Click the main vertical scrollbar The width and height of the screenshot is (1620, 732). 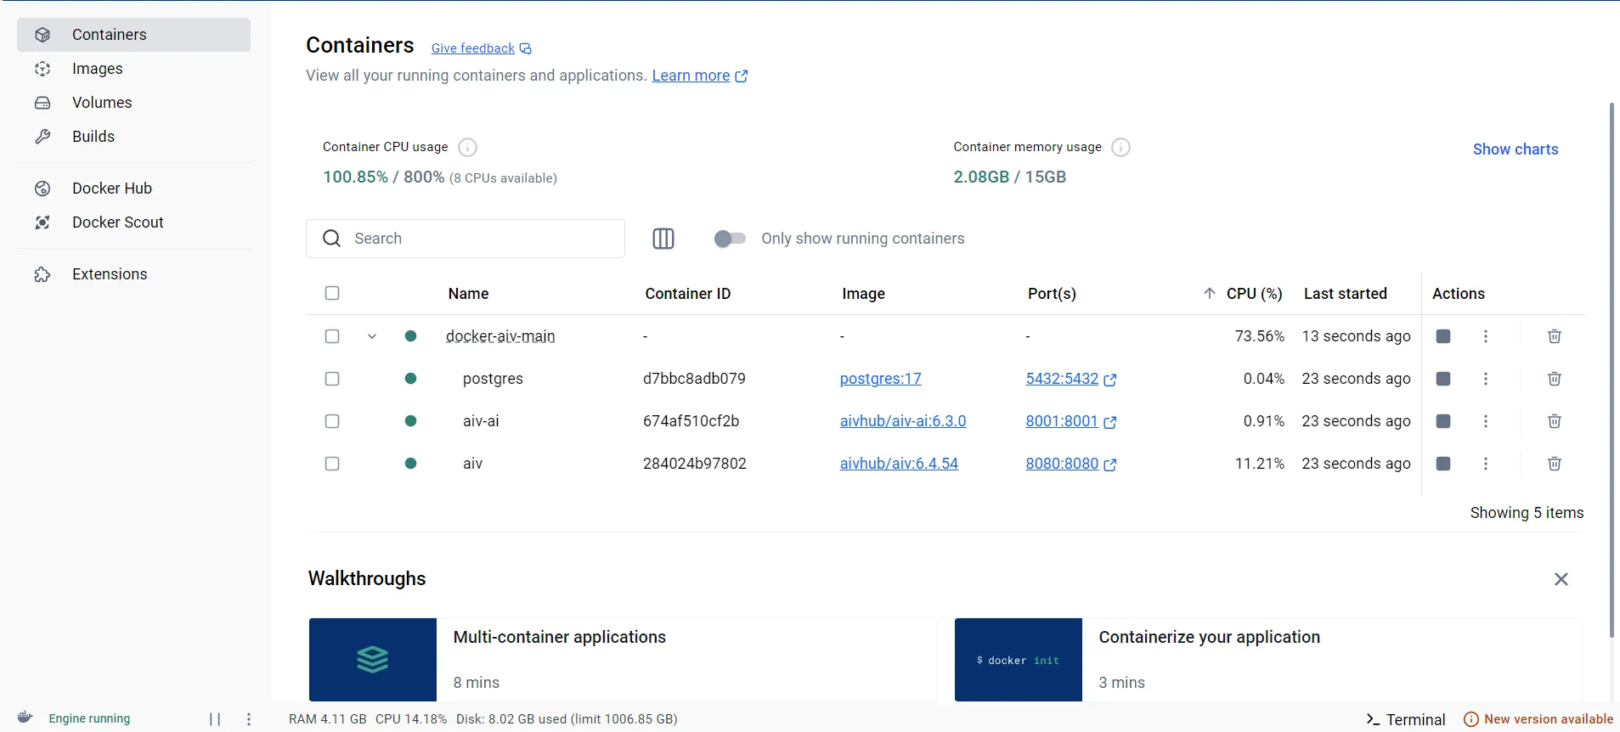click(1612, 369)
